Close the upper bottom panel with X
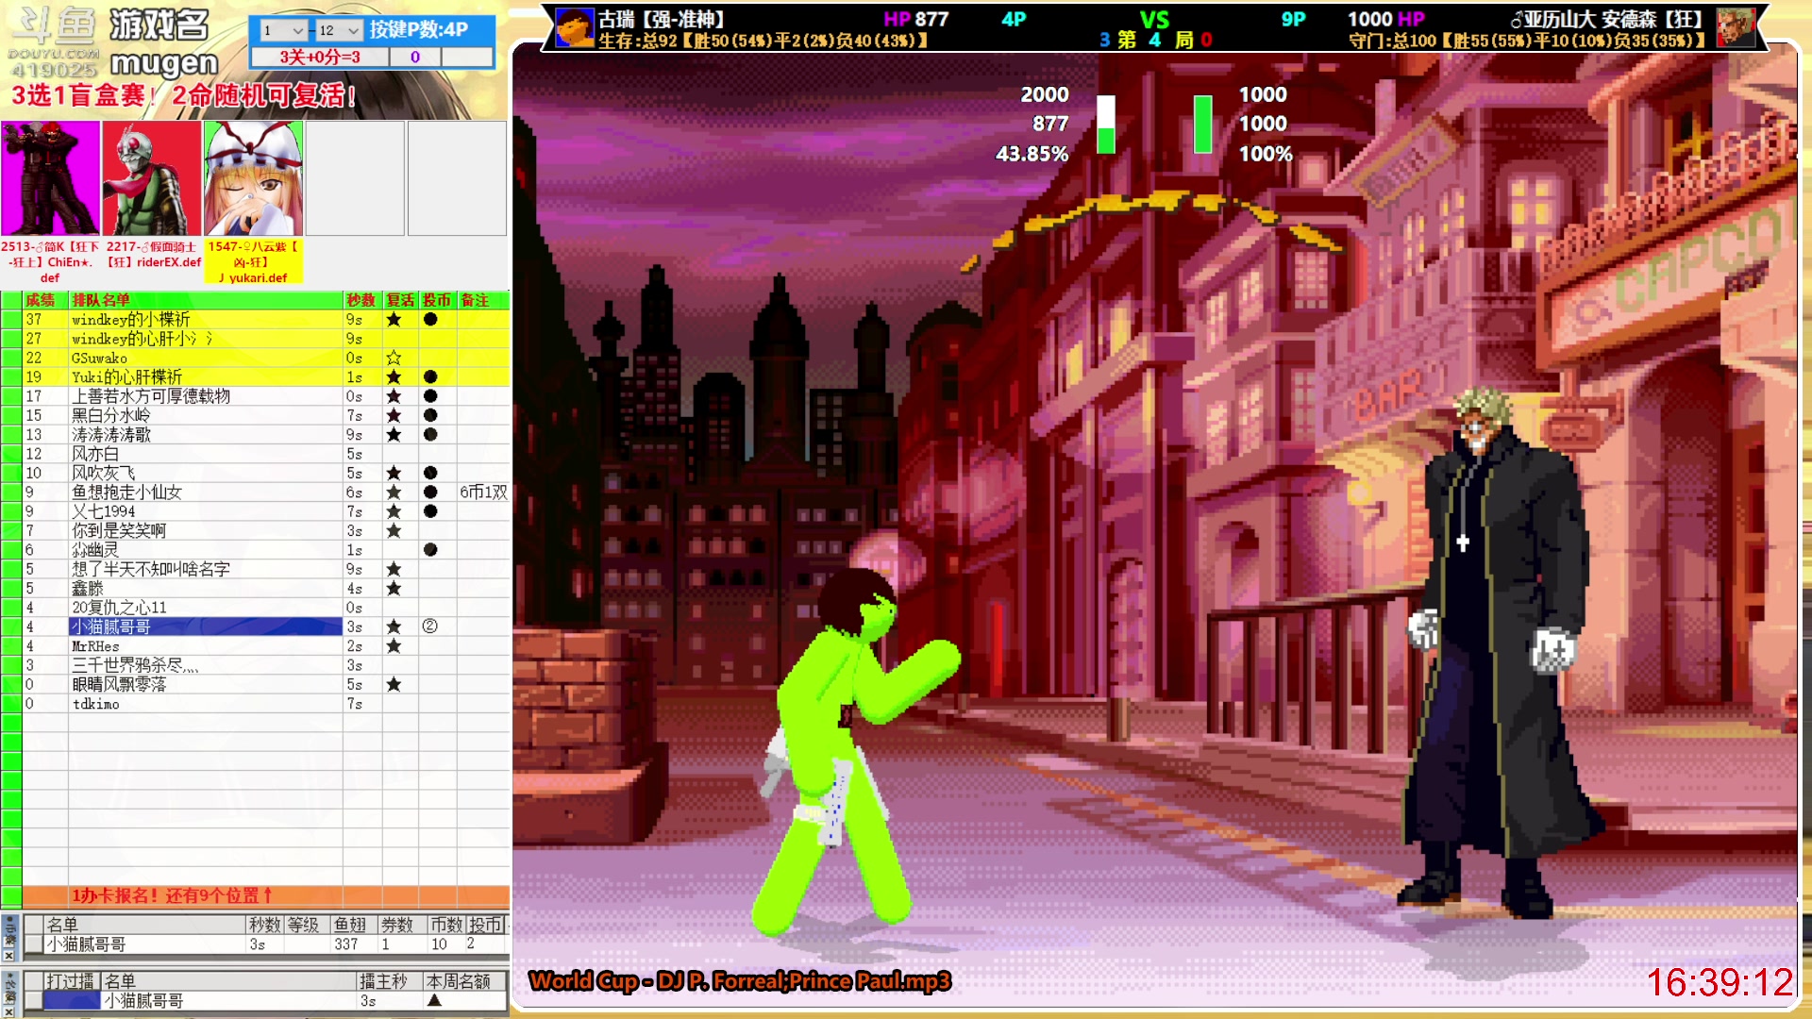 (x=8, y=956)
